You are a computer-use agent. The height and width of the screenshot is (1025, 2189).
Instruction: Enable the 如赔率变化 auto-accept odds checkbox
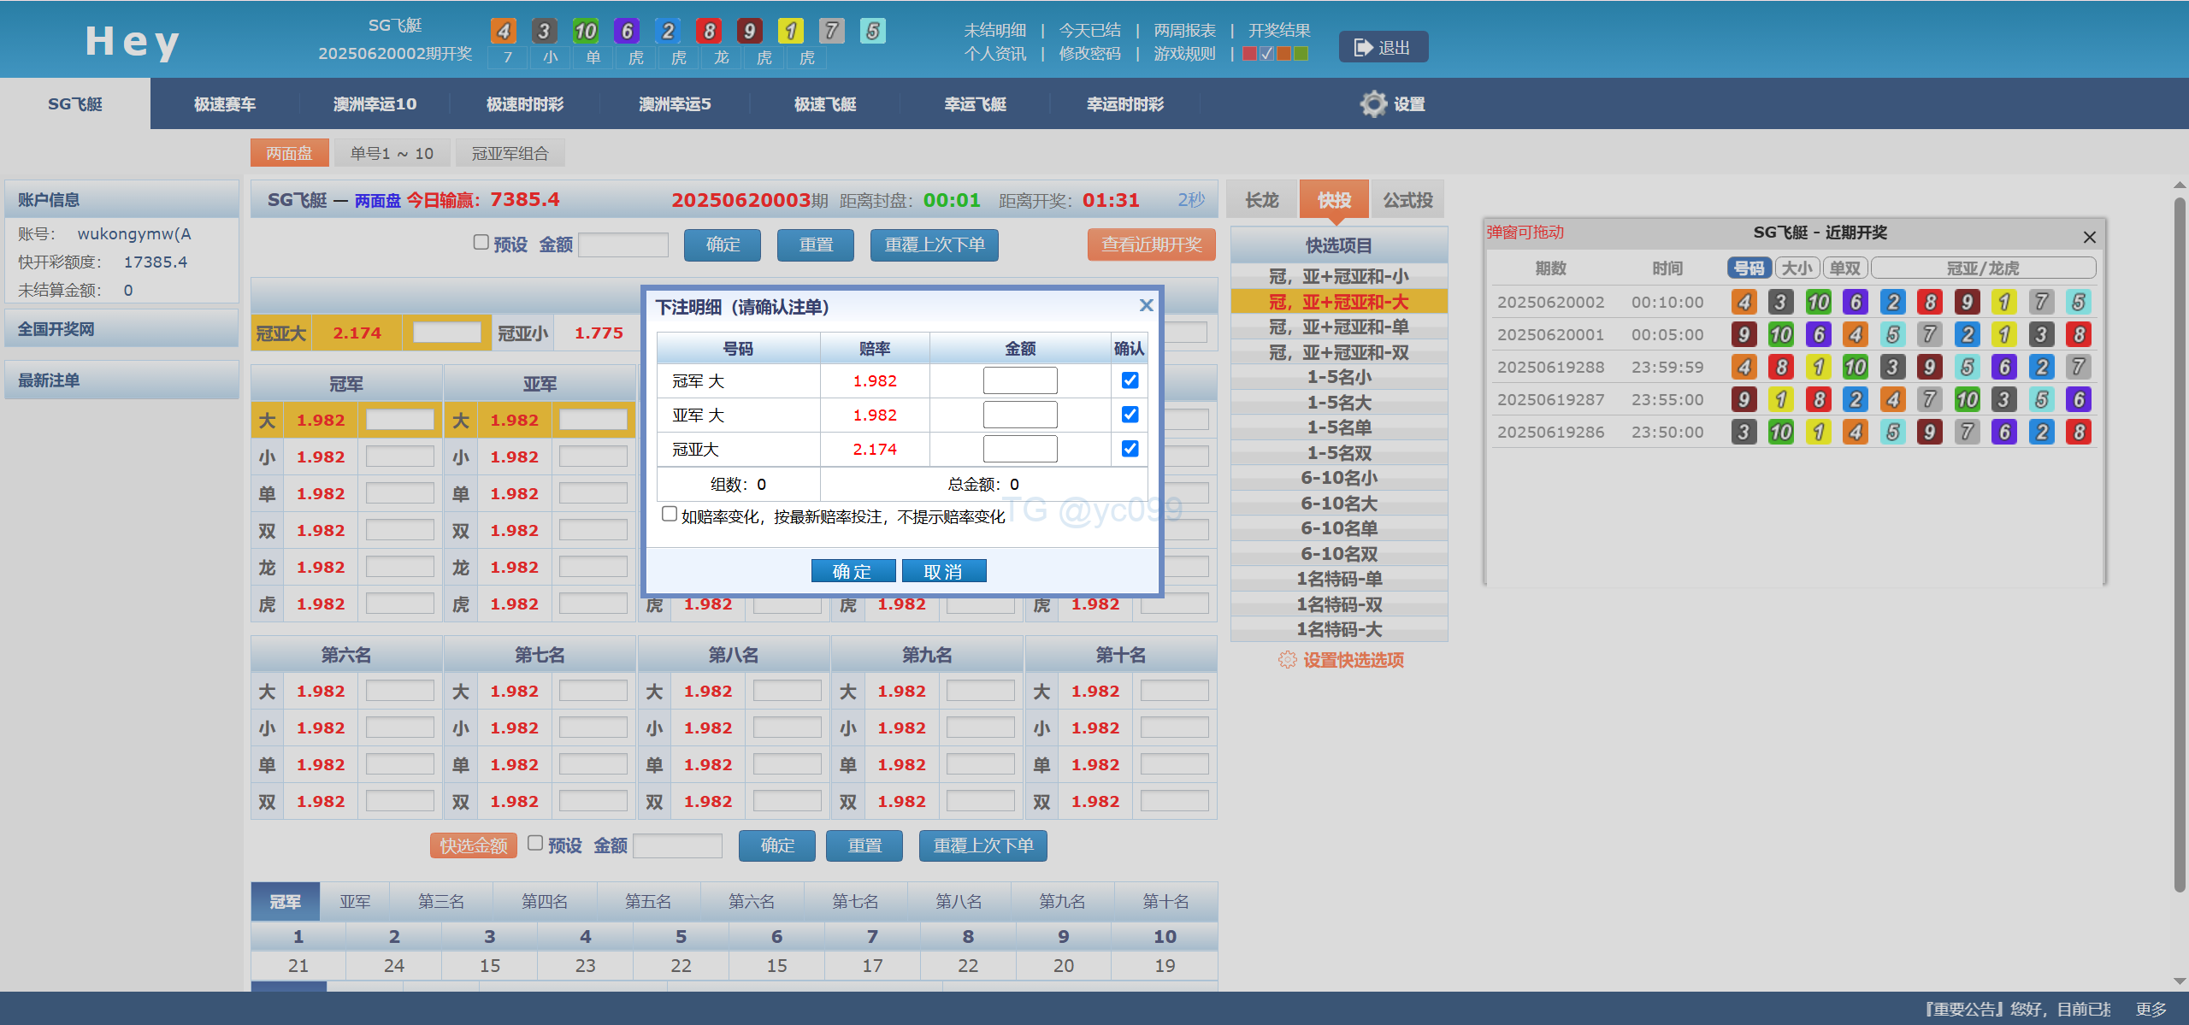670,514
